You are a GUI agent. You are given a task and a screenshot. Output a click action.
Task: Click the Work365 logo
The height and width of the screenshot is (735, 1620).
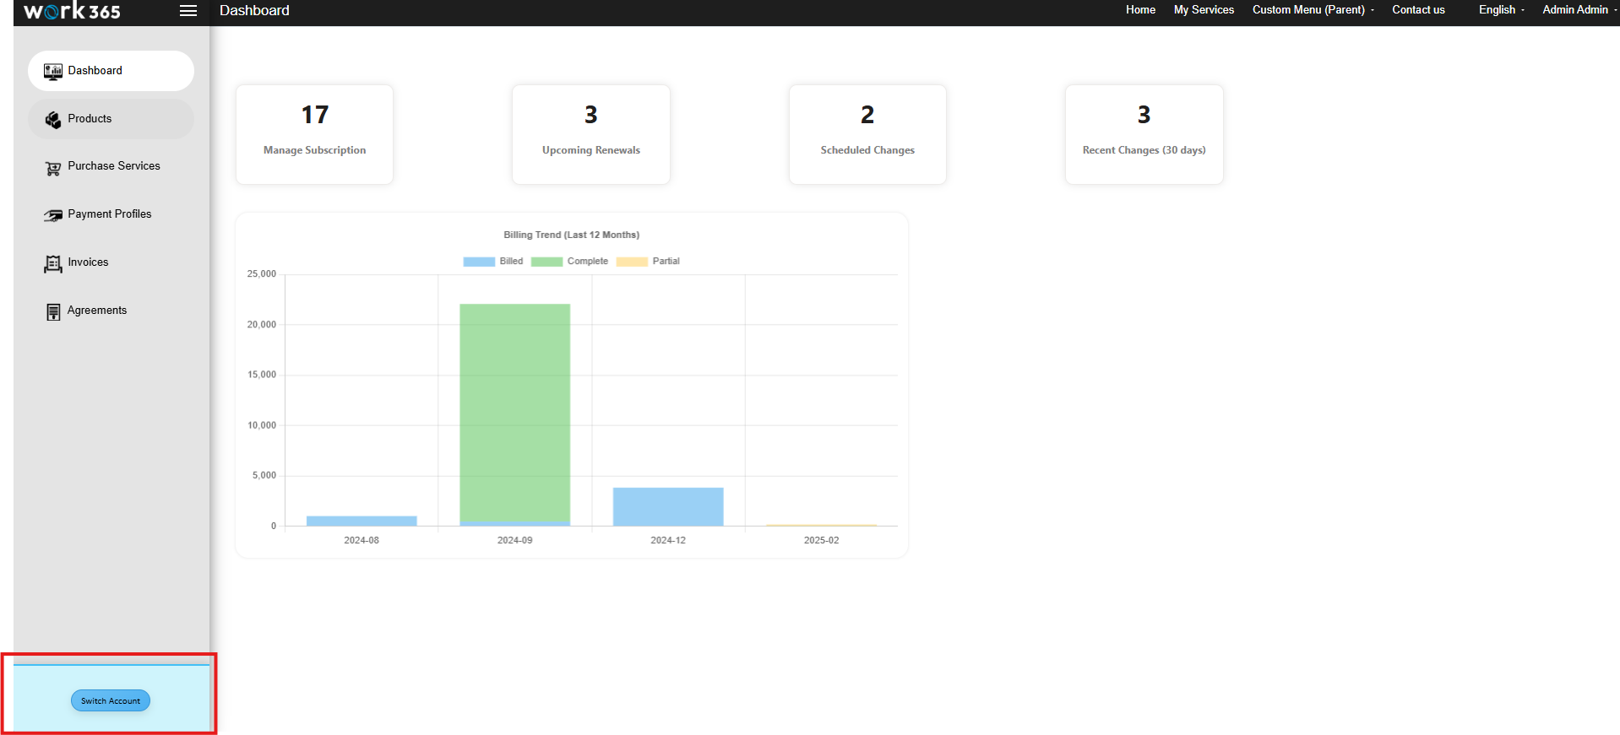72,11
